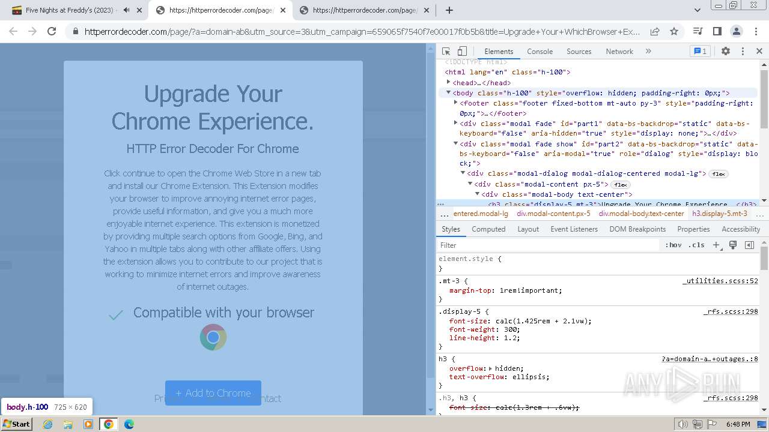Viewport: 769px width, 432px height.
Task: Toggle the computed styles sidebar icon
Action: 749,245
